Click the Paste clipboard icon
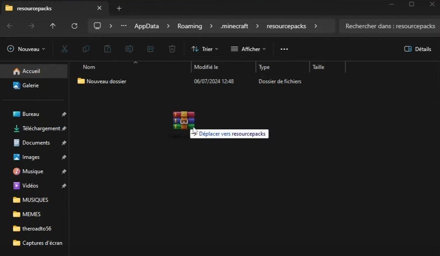The width and height of the screenshot is (440, 256). (x=108, y=49)
